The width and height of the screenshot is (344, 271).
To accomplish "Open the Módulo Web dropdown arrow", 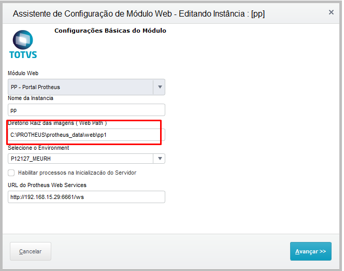I will click(x=160, y=87).
